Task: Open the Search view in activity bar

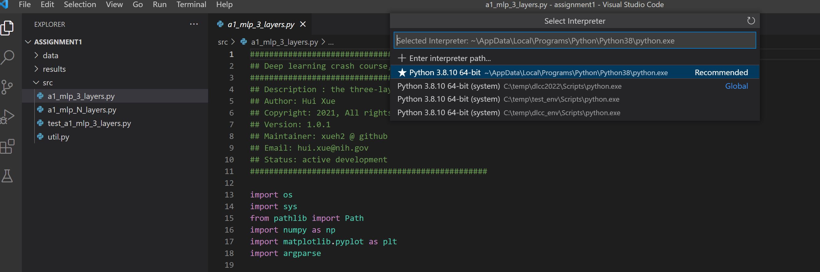Action: pyautogui.click(x=7, y=58)
